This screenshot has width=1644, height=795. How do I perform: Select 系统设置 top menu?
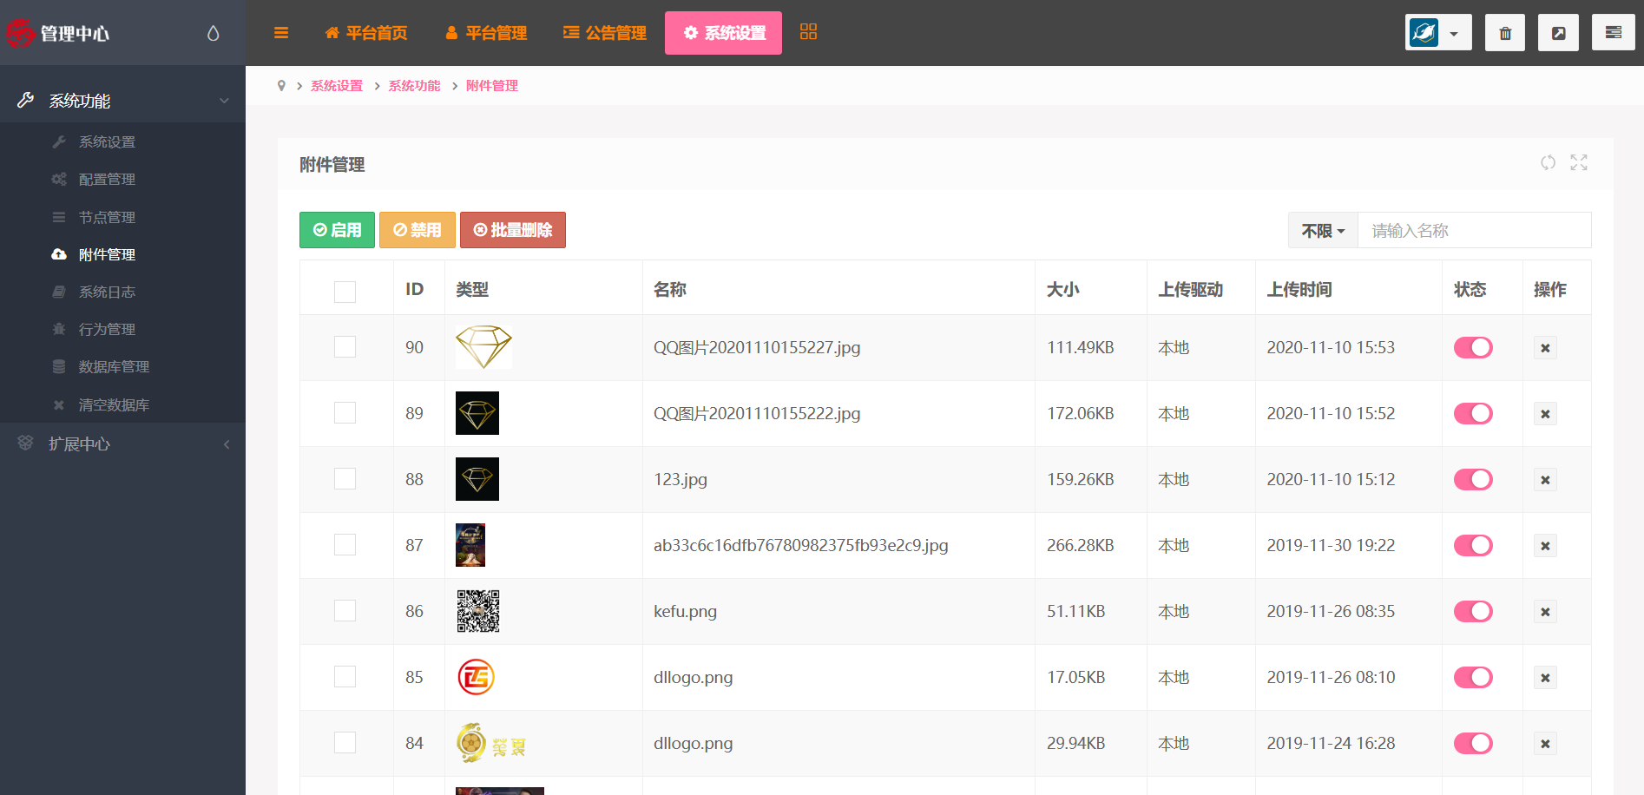point(723,33)
